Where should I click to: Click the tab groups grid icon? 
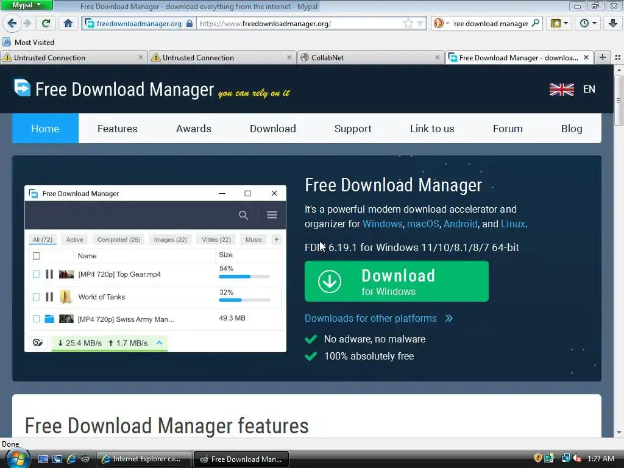point(618,57)
